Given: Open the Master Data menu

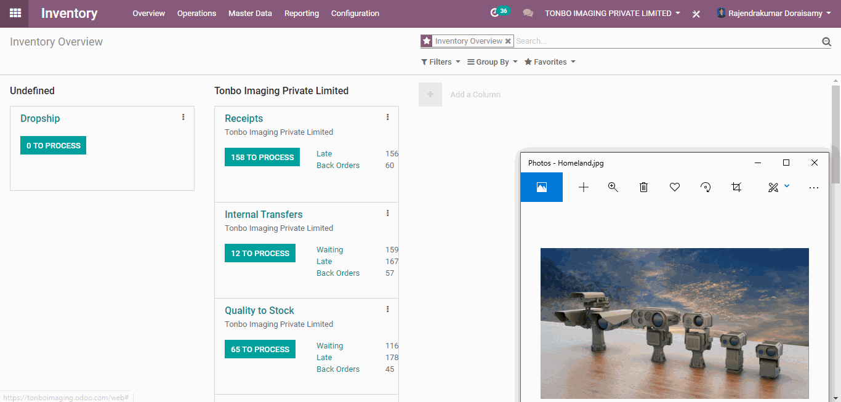Looking at the screenshot, I should coord(250,13).
